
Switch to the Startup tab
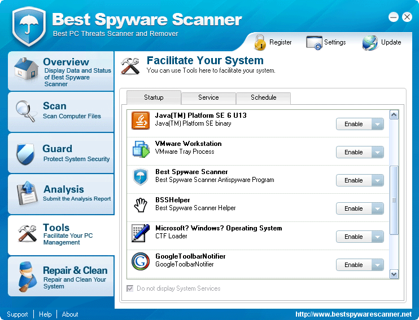(154, 97)
